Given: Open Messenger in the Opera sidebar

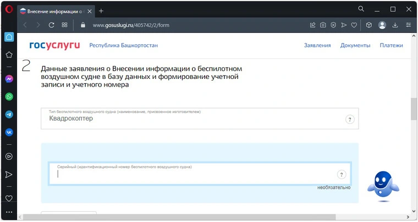Looking at the screenshot, I should pyautogui.click(x=9, y=79).
